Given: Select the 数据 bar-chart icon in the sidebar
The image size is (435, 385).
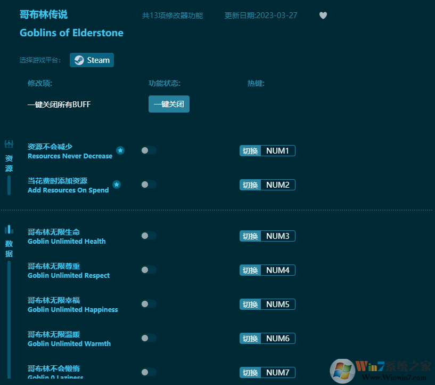Looking at the screenshot, I should 9,228.
